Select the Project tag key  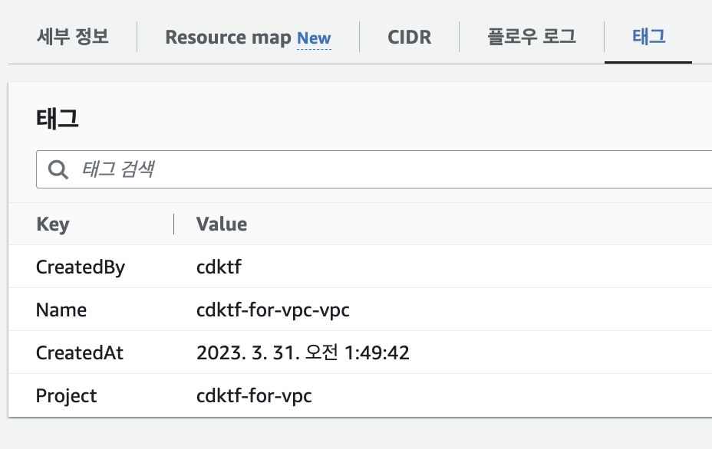click(x=66, y=396)
